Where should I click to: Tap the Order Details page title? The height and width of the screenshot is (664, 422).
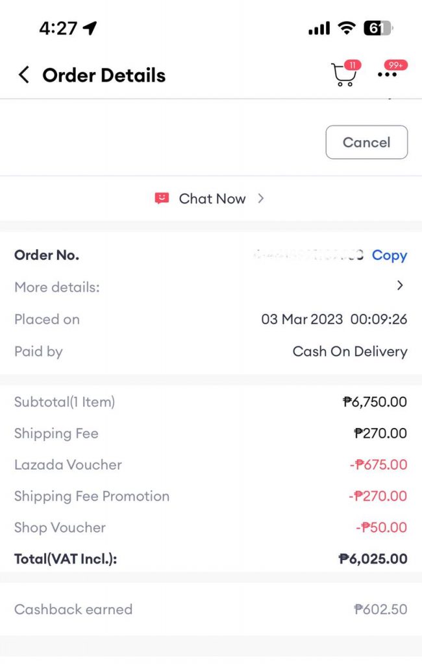[x=104, y=75]
